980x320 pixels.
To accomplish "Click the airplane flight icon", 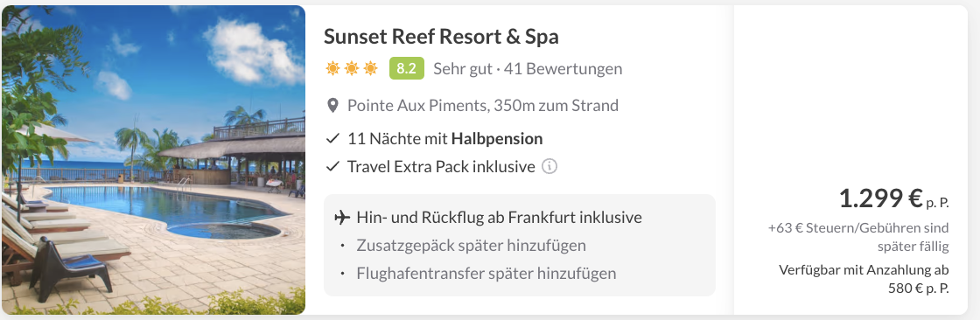I will pos(342,218).
